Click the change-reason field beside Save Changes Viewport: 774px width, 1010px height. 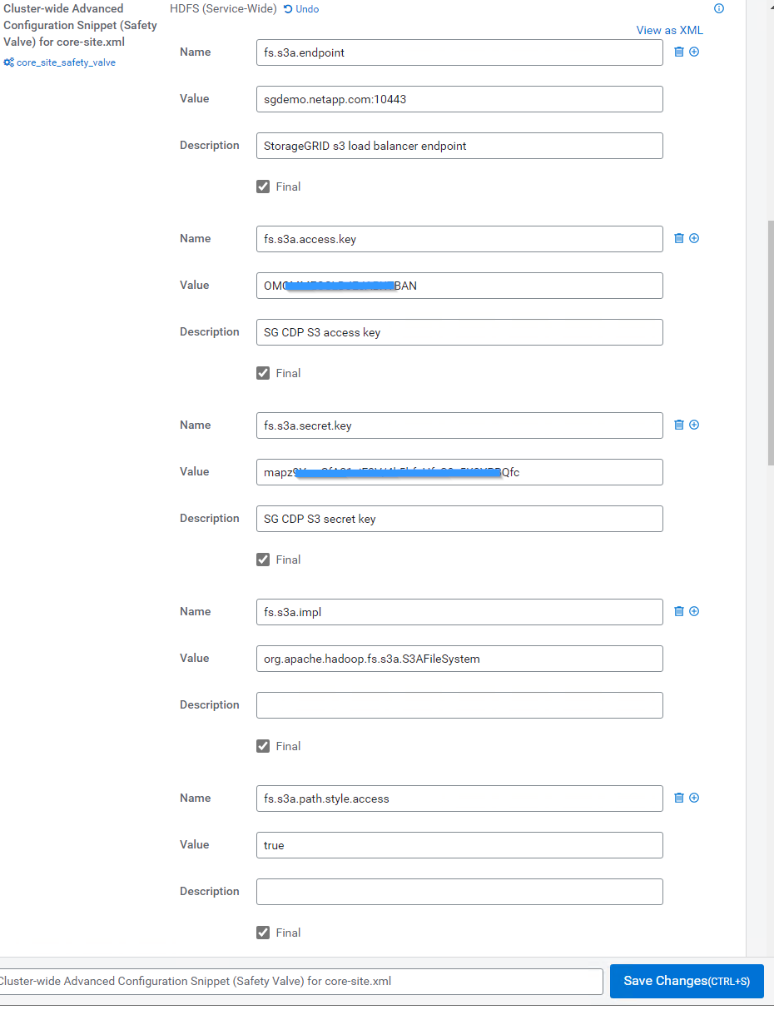click(300, 981)
